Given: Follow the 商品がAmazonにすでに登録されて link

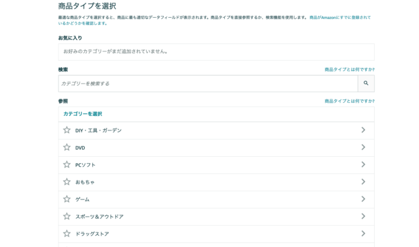Looking at the screenshot, I should click(340, 17).
